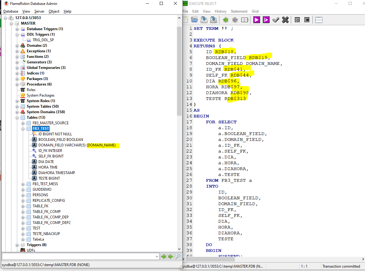365x271 pixels.
Task: Open the History menu in SQL editor
Action: pos(220,11)
